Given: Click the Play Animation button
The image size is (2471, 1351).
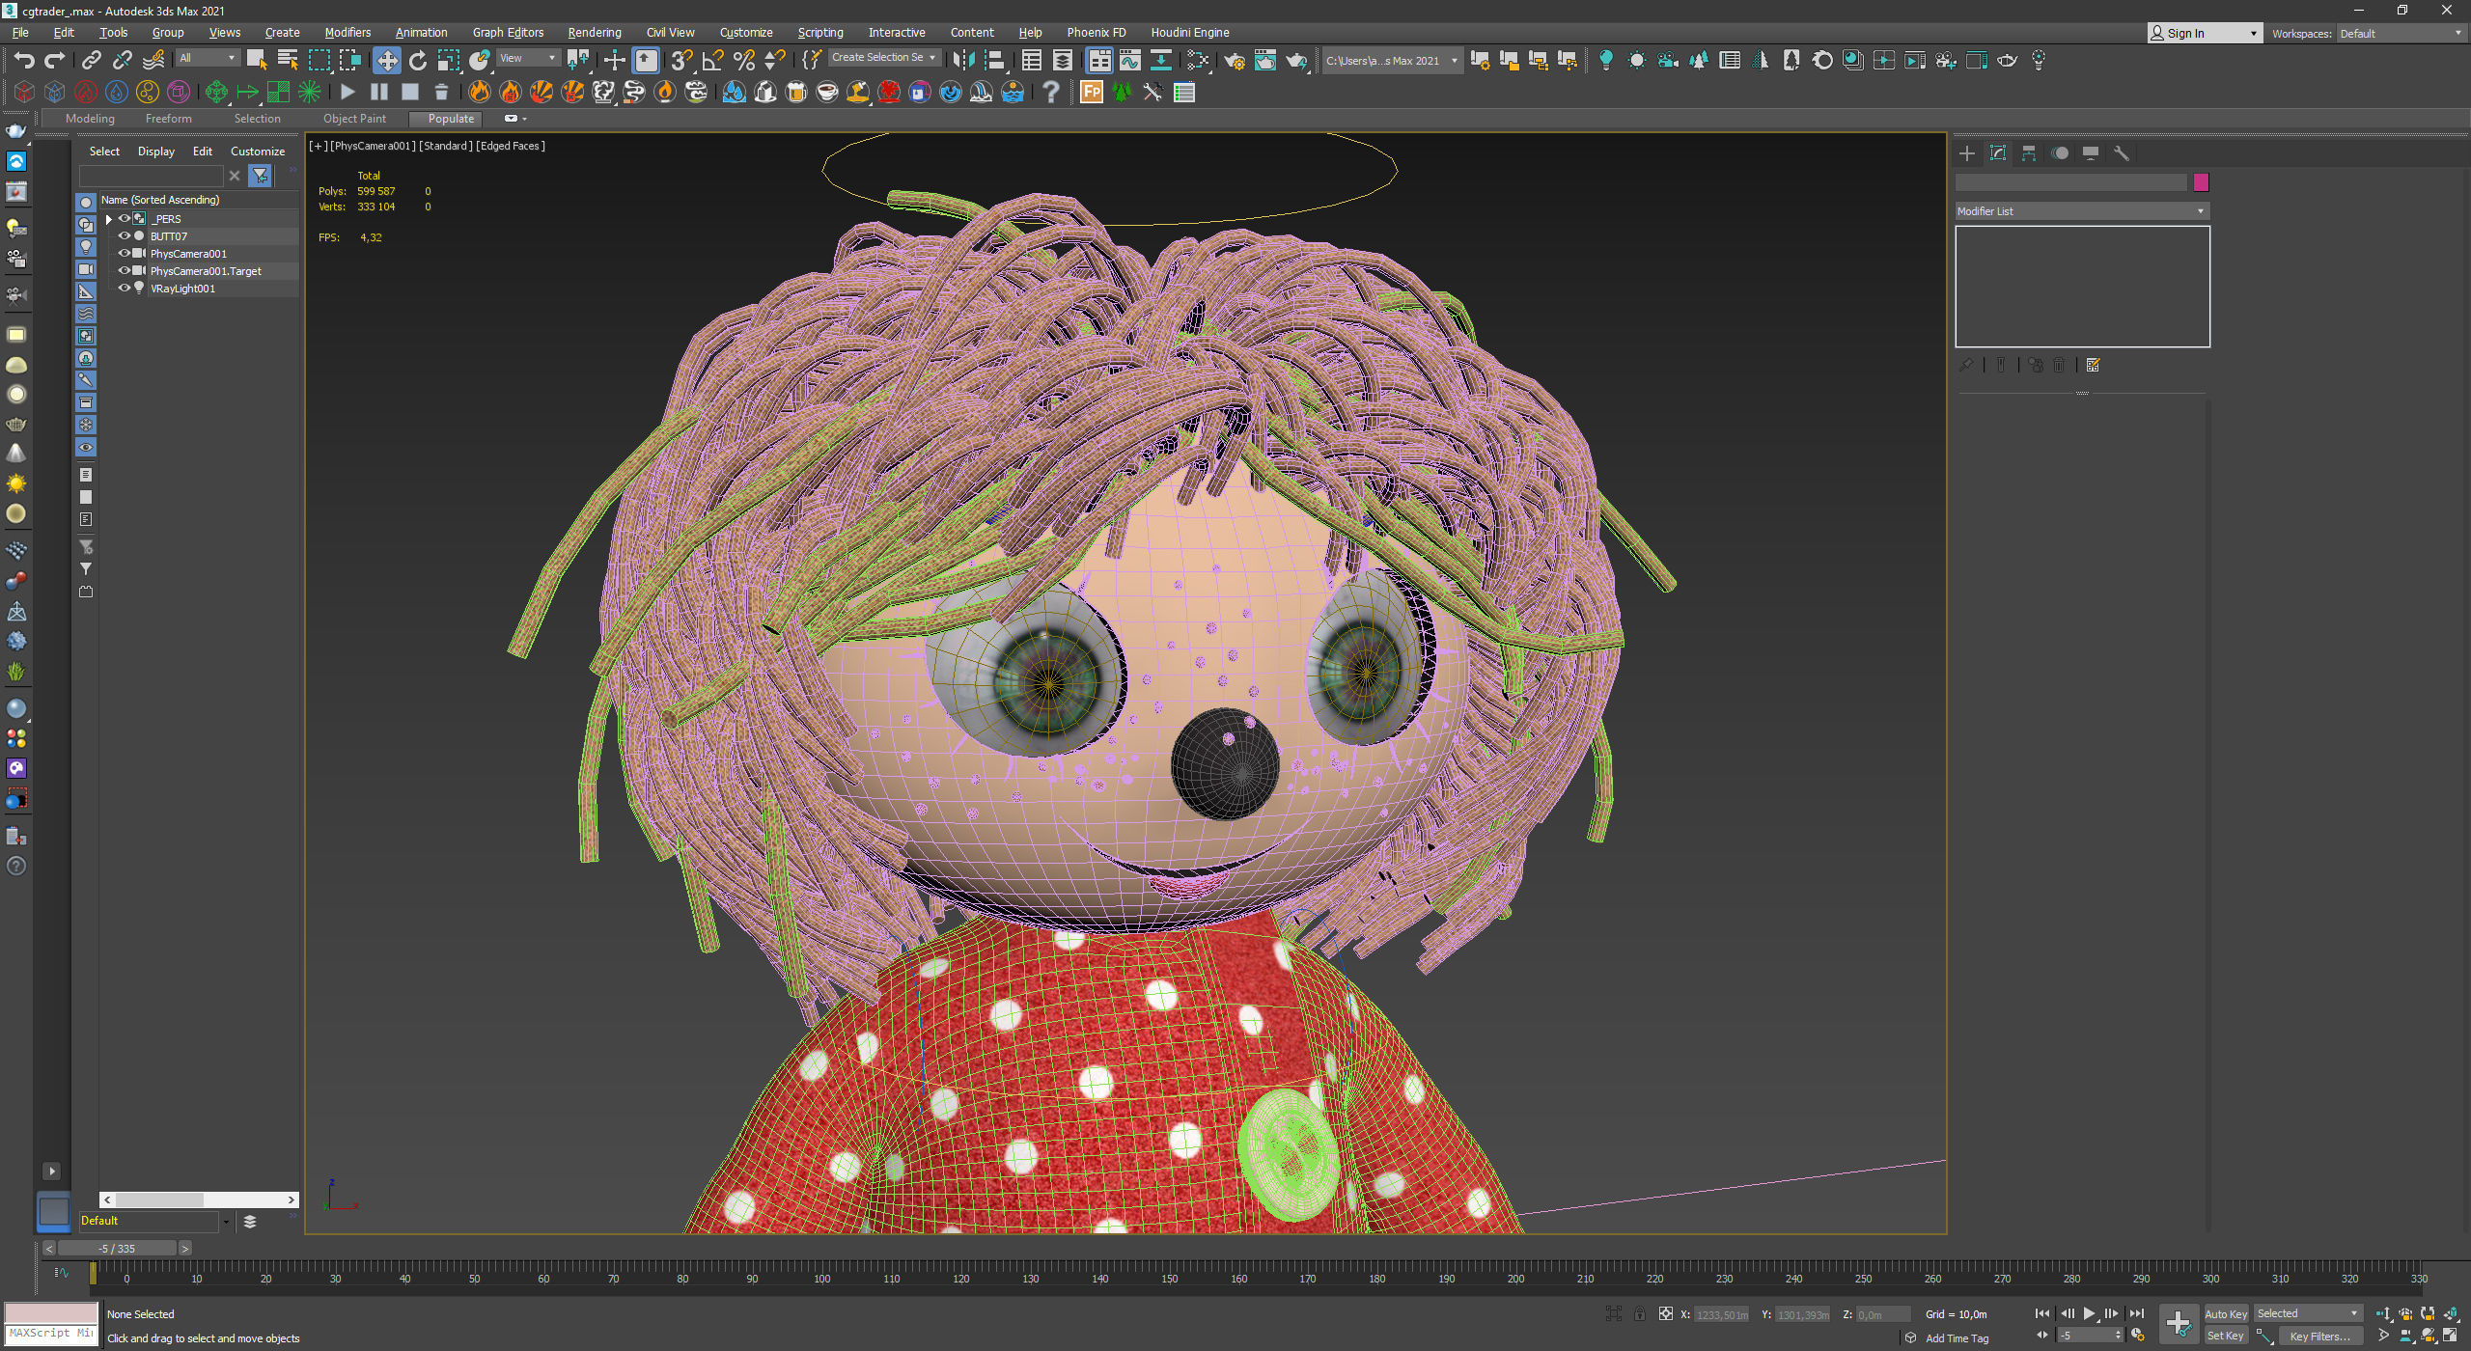Looking at the screenshot, I should coord(2089,1314).
